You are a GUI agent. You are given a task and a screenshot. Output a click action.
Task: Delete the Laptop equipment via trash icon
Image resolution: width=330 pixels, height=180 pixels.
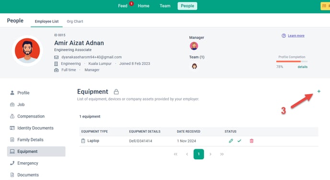pyautogui.click(x=251, y=141)
